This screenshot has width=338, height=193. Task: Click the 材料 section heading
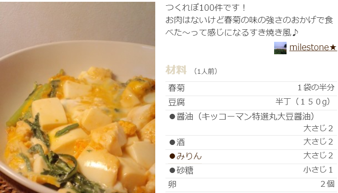point(176,70)
